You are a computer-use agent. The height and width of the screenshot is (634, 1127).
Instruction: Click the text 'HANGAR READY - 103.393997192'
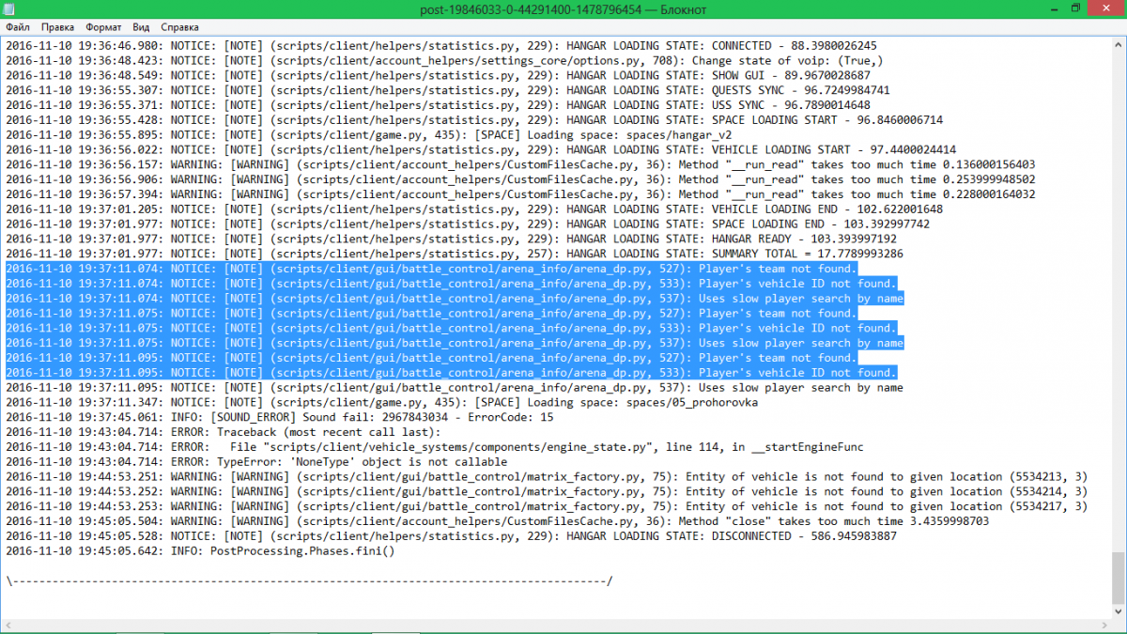(805, 239)
